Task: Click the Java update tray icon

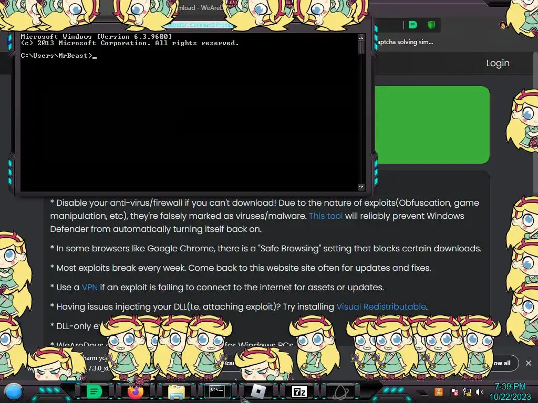Action: click(x=439, y=391)
